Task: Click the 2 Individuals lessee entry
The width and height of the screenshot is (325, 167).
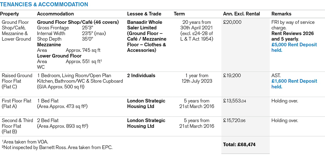Action: 141,76
